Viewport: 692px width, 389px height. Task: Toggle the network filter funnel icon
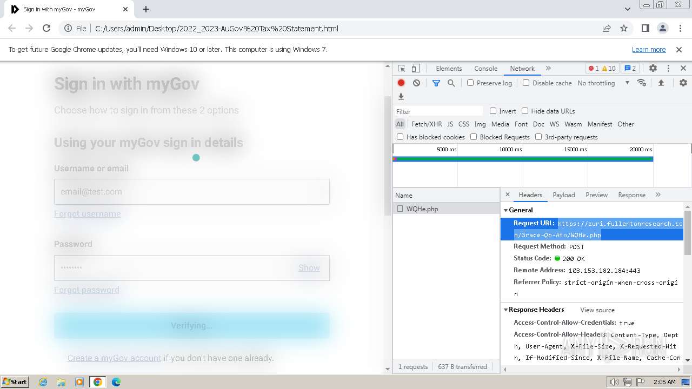click(x=436, y=83)
